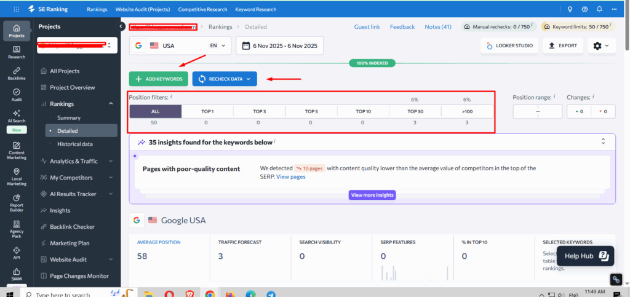Open the View pages link
This screenshot has height=297, width=630.
[x=291, y=176]
